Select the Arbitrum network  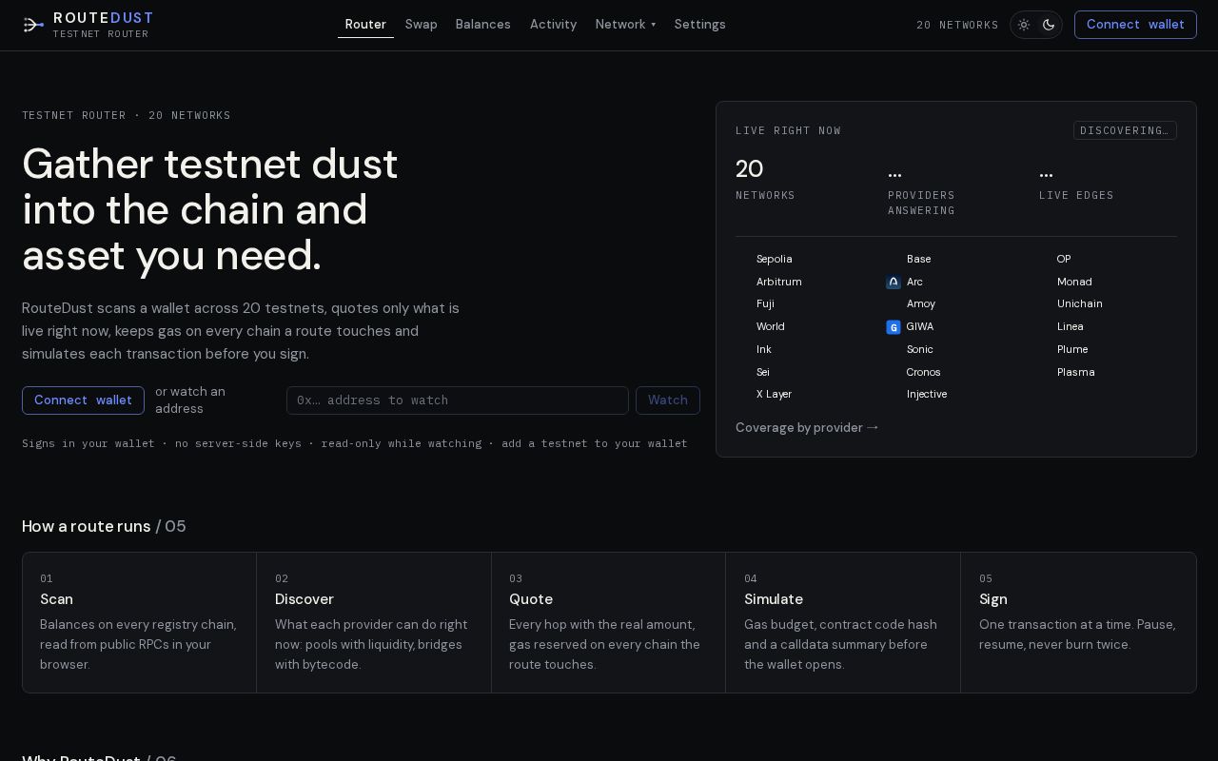coord(778,283)
